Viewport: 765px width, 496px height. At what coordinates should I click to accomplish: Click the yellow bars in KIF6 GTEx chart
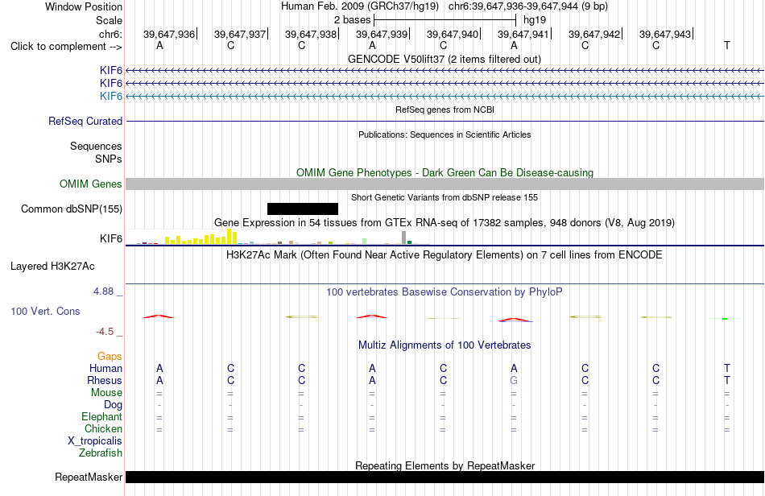[x=201, y=238]
